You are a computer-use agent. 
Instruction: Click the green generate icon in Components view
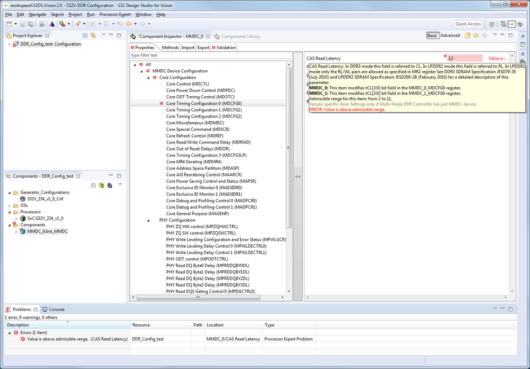click(x=101, y=185)
